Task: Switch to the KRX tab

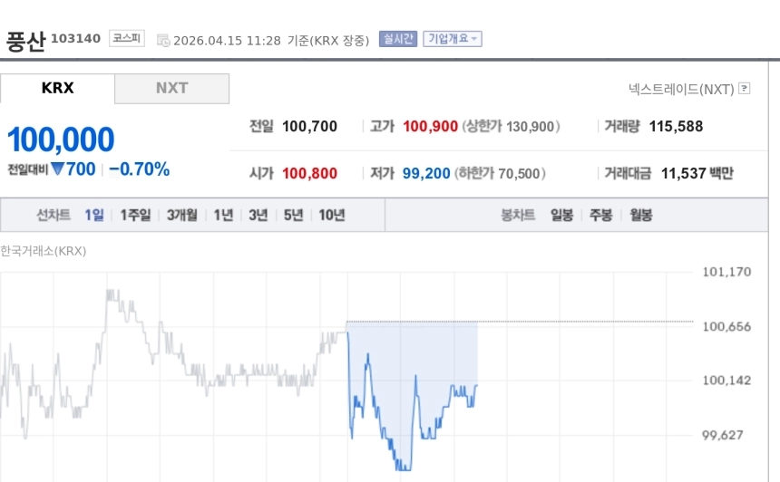Action: coord(58,89)
